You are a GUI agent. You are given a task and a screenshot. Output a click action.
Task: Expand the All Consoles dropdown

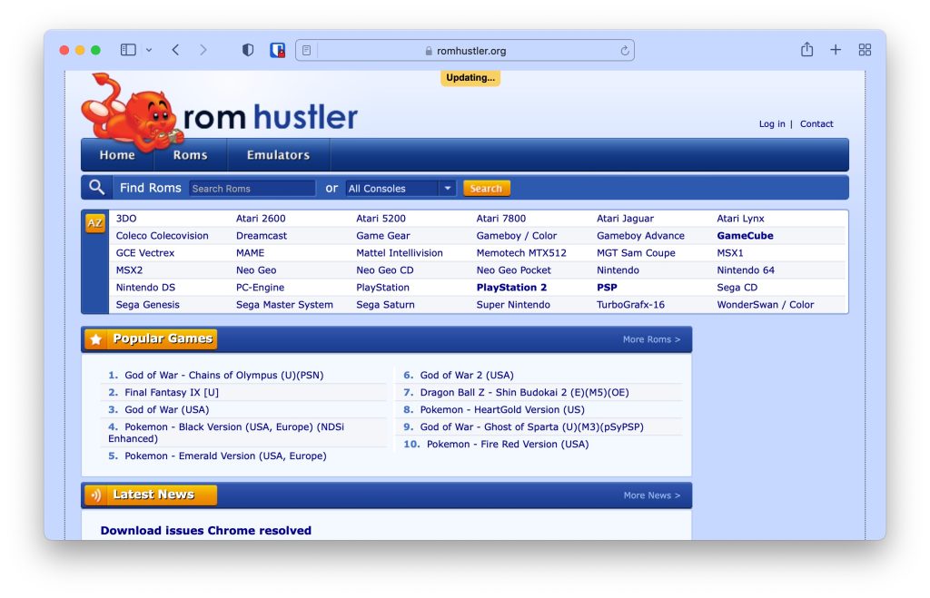point(401,189)
